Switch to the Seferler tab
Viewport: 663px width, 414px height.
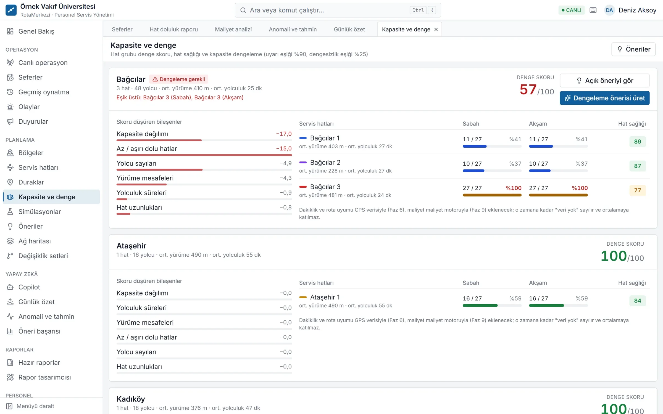[x=122, y=29]
